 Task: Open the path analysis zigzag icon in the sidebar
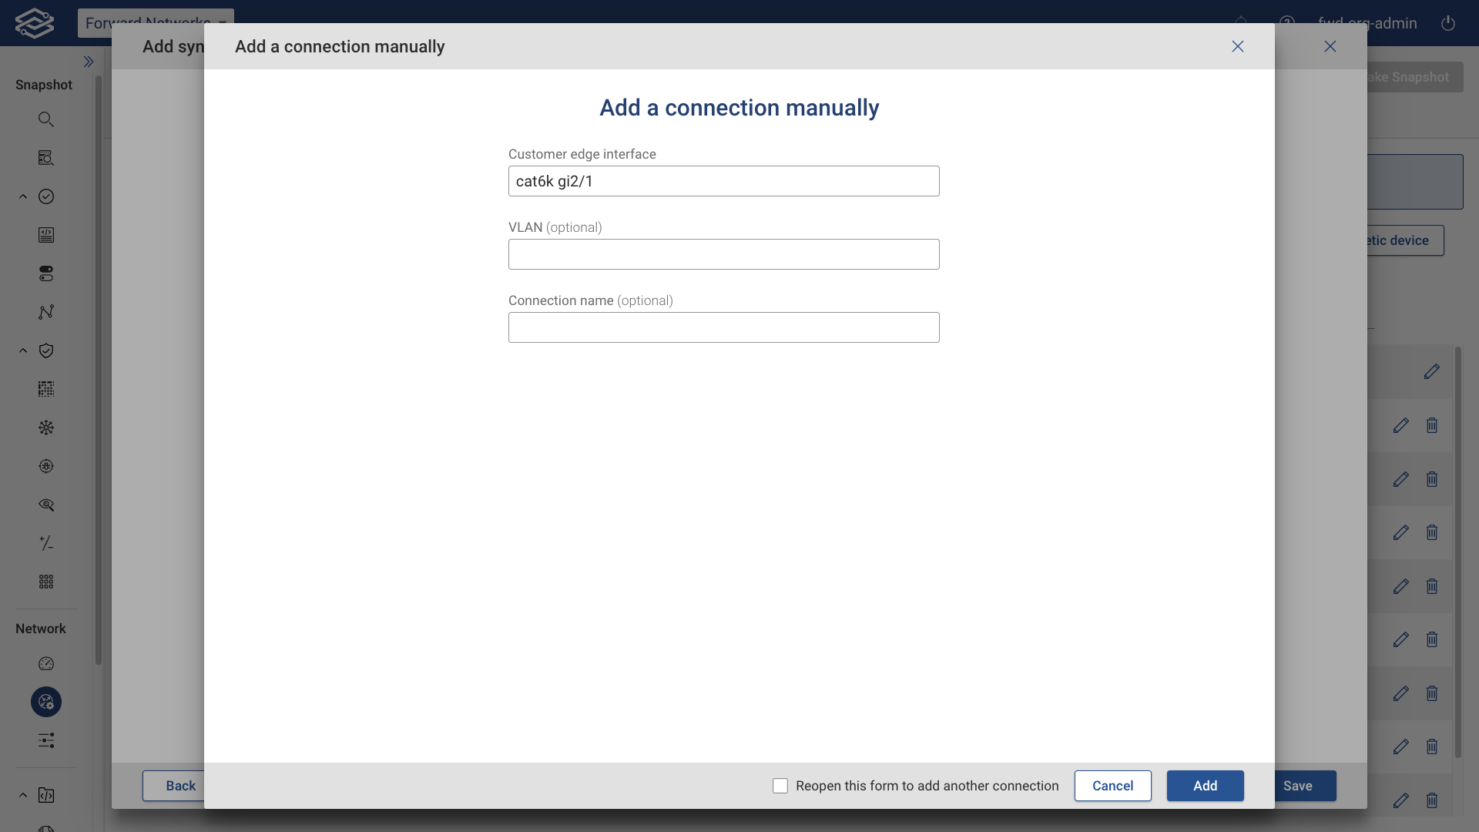point(46,312)
